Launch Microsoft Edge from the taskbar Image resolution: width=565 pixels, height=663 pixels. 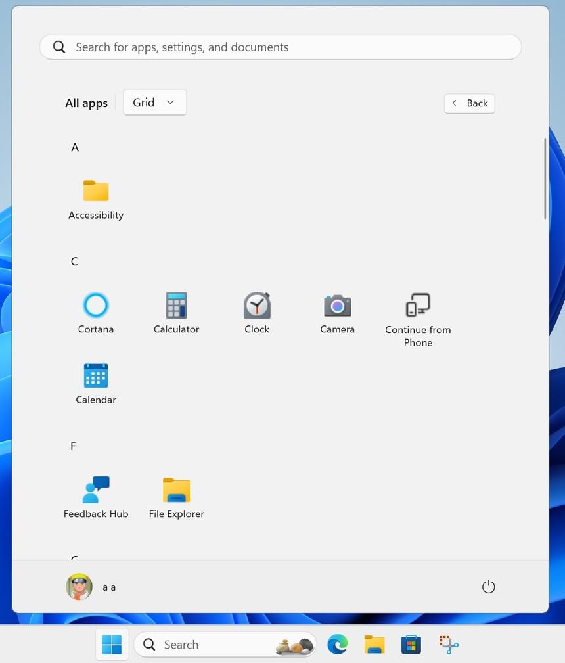click(x=338, y=645)
